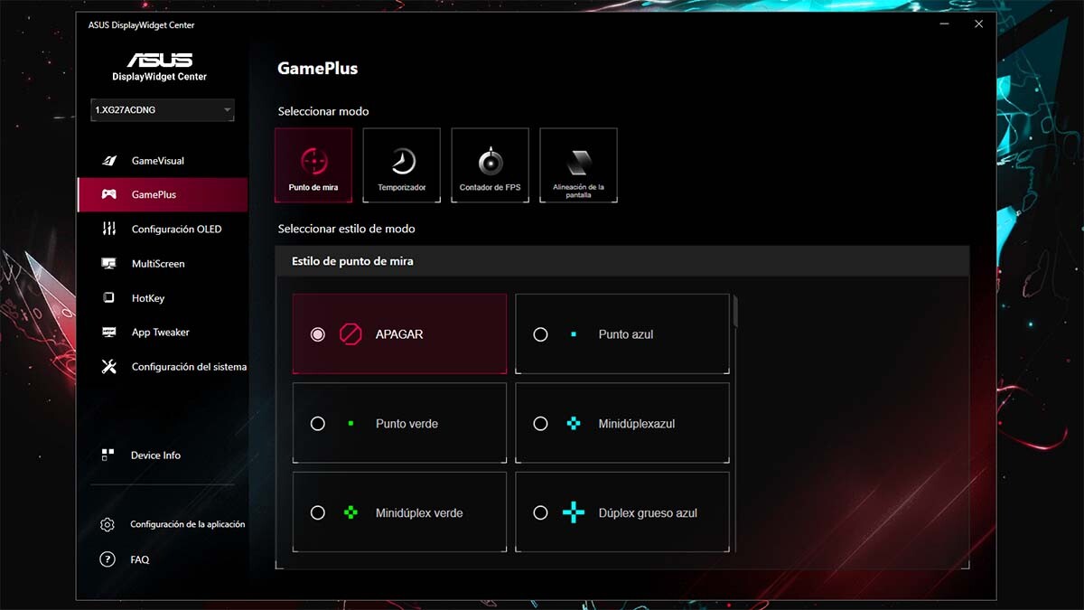Screen dimensions: 1084x610
Task: Select the Punto de mira crosshair mode
Action: pos(313,164)
